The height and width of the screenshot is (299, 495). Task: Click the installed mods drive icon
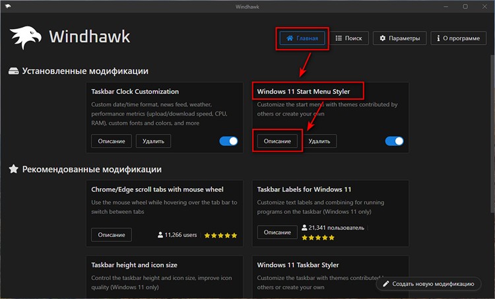13,71
